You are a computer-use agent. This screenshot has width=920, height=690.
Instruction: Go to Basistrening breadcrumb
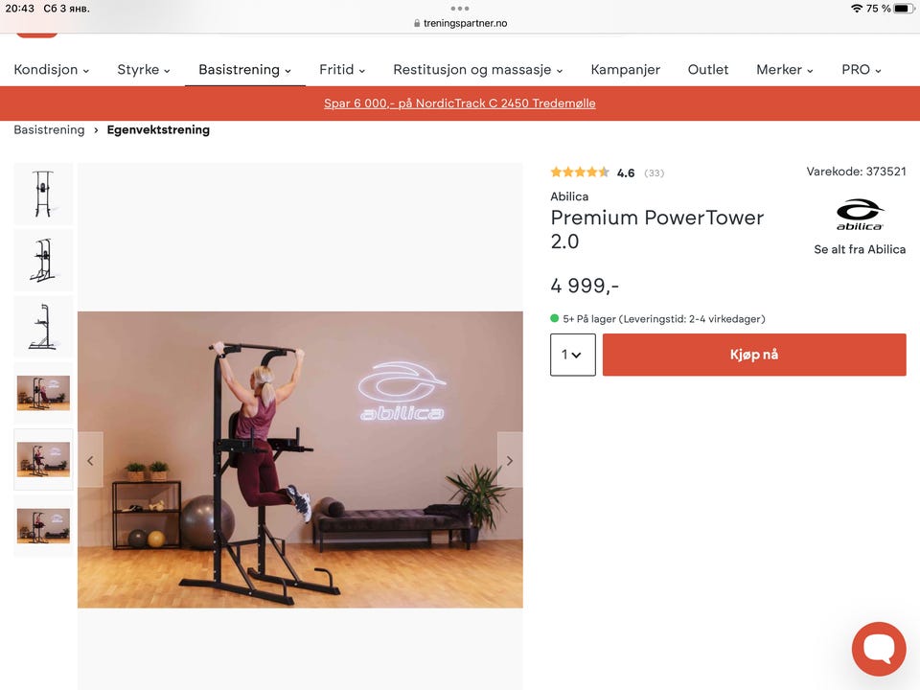49,129
